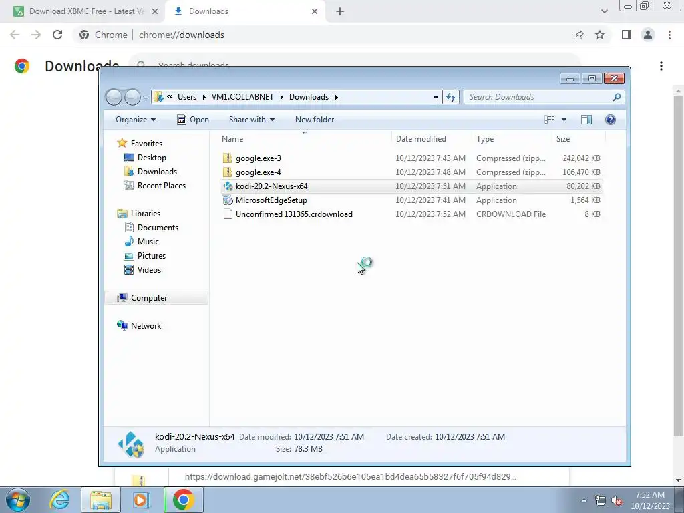Open the Downloads page more actions menu
The width and height of the screenshot is (684, 513).
pyautogui.click(x=661, y=66)
